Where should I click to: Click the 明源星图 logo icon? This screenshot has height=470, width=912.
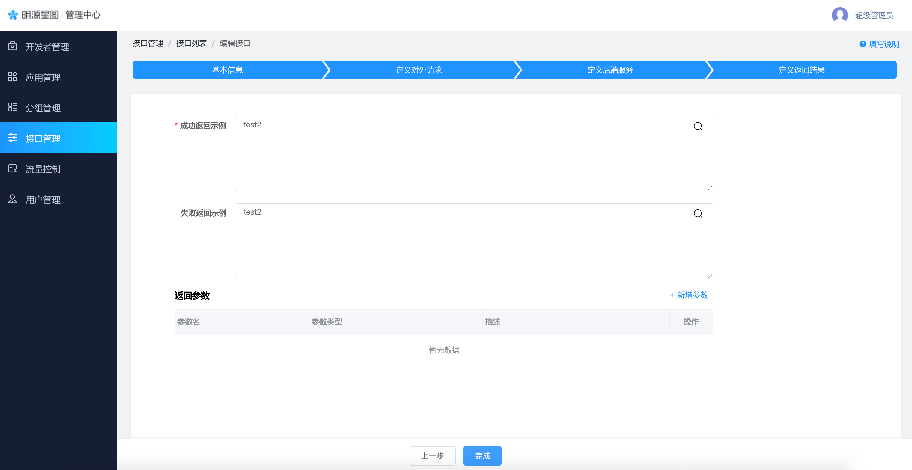point(13,14)
